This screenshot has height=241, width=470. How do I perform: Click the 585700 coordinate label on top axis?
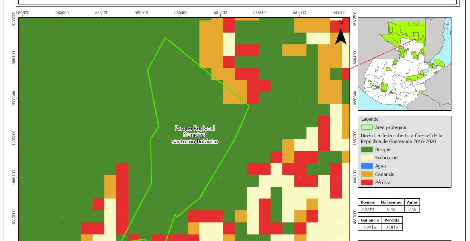point(339,13)
